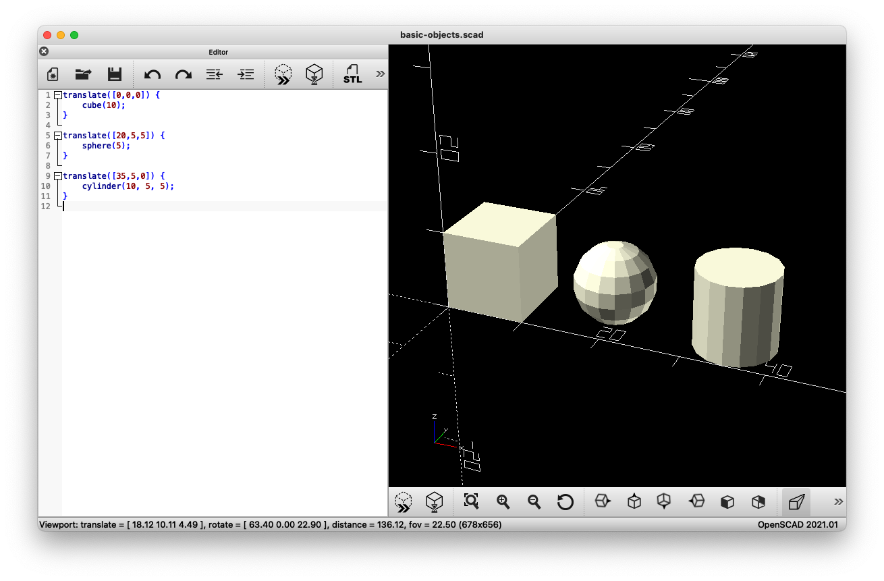Switch to the Top view icon

point(634,502)
